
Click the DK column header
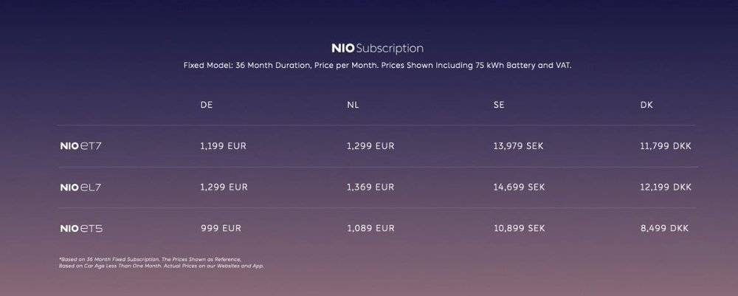coord(646,105)
